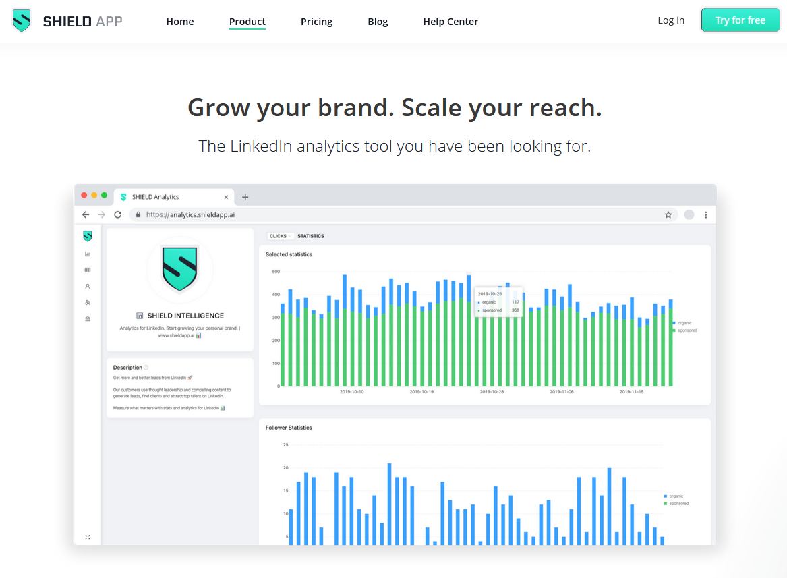
Task: Expand the CLICKS dropdown
Action: 280,236
